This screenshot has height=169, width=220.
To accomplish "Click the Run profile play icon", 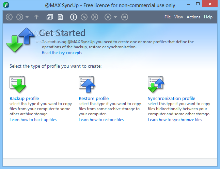I will click(x=108, y=17).
